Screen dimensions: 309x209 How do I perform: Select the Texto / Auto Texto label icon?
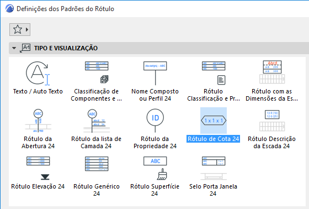38,73
